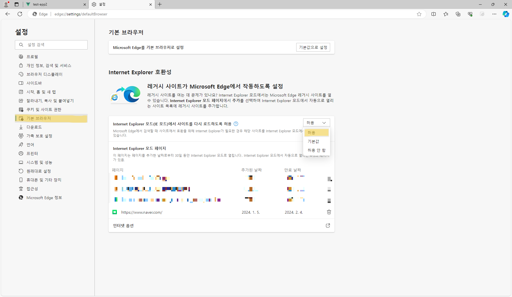The image size is (512, 297).
Task: Open the Copilot sidebar icon
Action: coord(506,14)
